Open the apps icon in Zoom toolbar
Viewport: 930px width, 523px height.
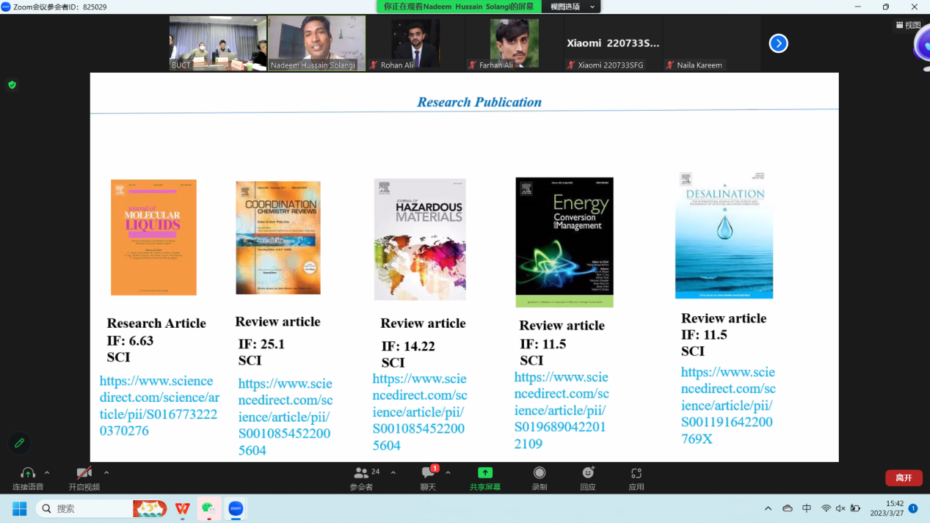(636, 473)
